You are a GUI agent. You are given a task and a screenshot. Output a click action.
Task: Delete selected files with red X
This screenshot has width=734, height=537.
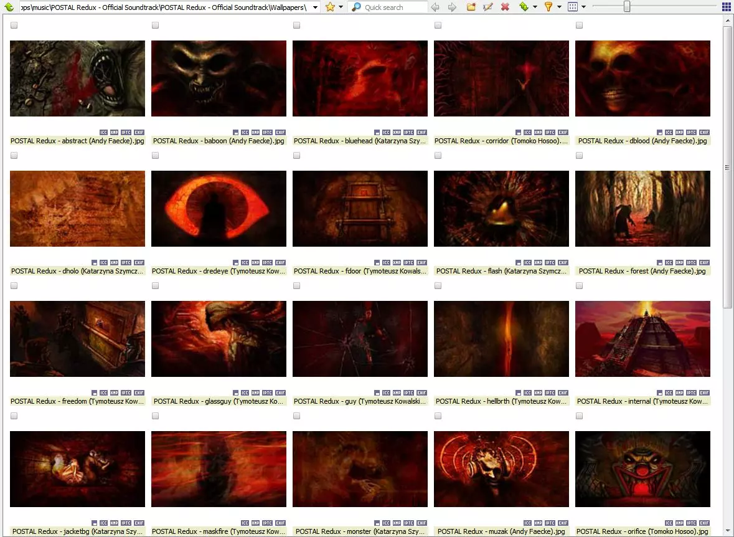click(x=505, y=7)
